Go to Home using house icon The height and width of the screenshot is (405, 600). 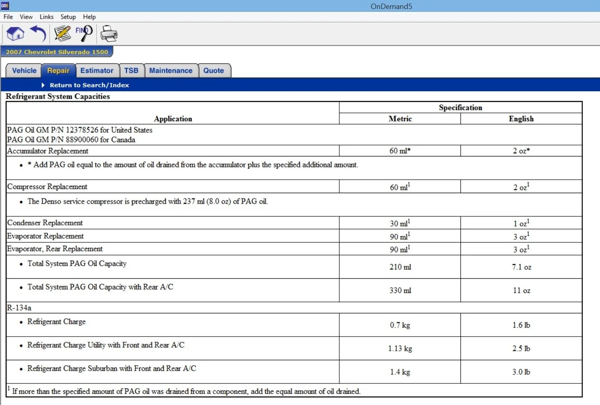pos(15,33)
